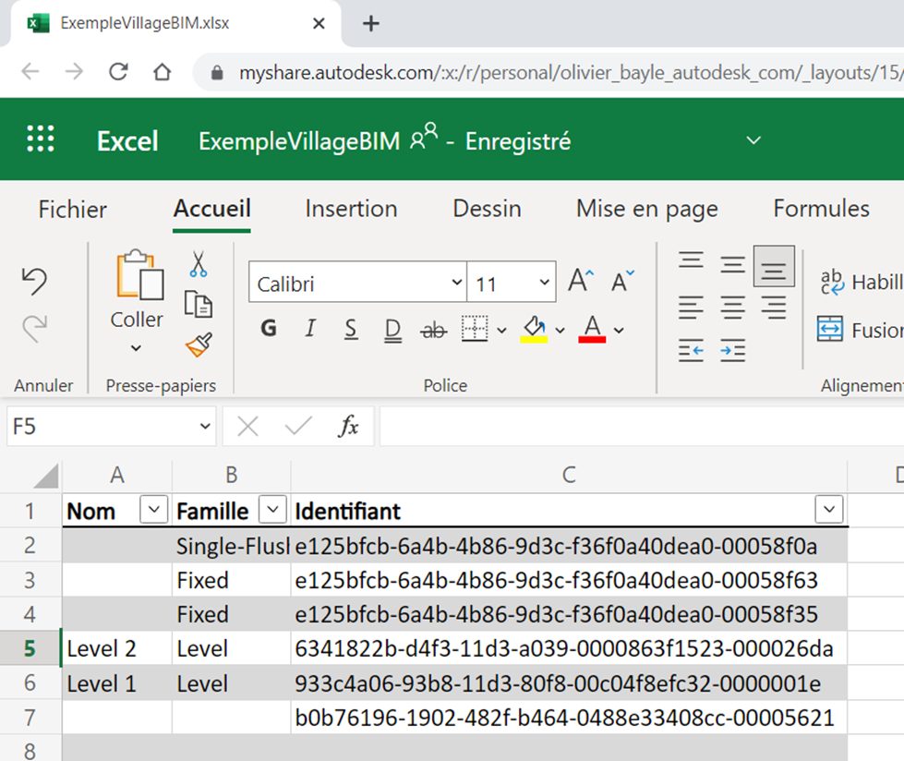The height and width of the screenshot is (761, 904).
Task: Toggle italic I formatting
Action: [x=310, y=329]
